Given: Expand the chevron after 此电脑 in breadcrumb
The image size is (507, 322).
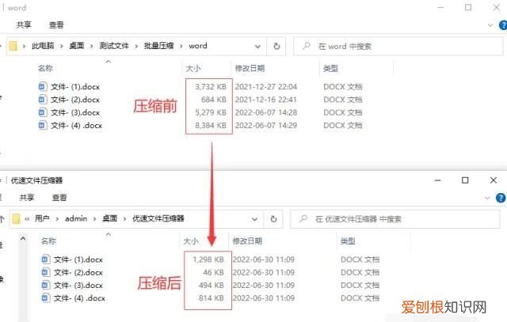Looking at the screenshot, I should 62,46.
